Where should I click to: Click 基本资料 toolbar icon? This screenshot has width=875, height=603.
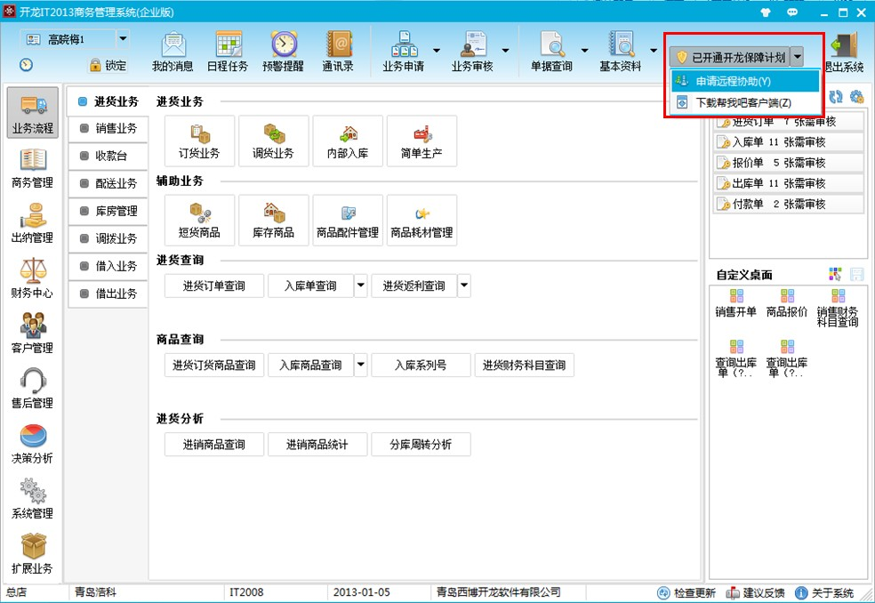621,52
